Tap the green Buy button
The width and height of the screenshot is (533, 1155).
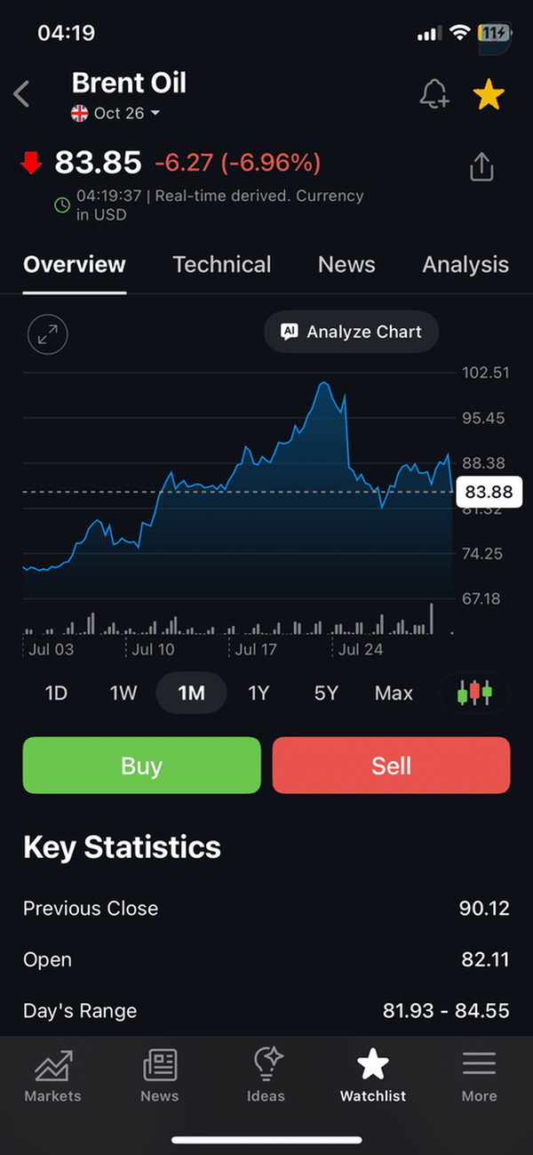[142, 766]
